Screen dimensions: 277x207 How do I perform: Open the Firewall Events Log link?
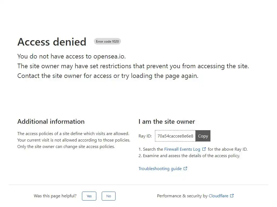click(x=182, y=149)
